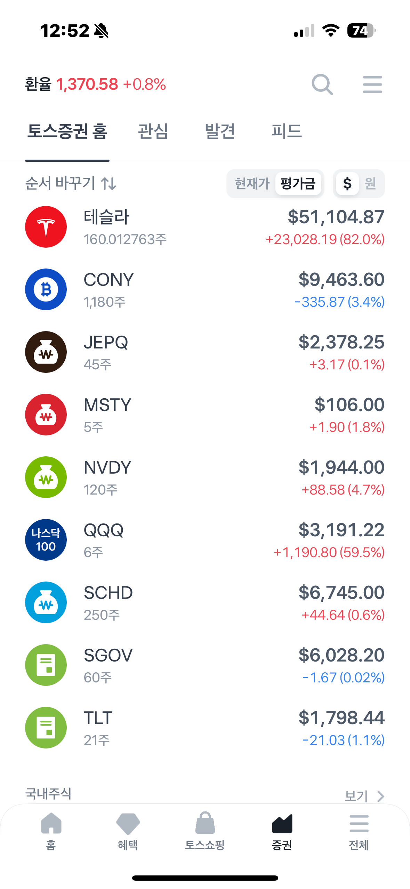Tap the 나스닥 100 QQQ icon
410x889 pixels.
[46, 540]
